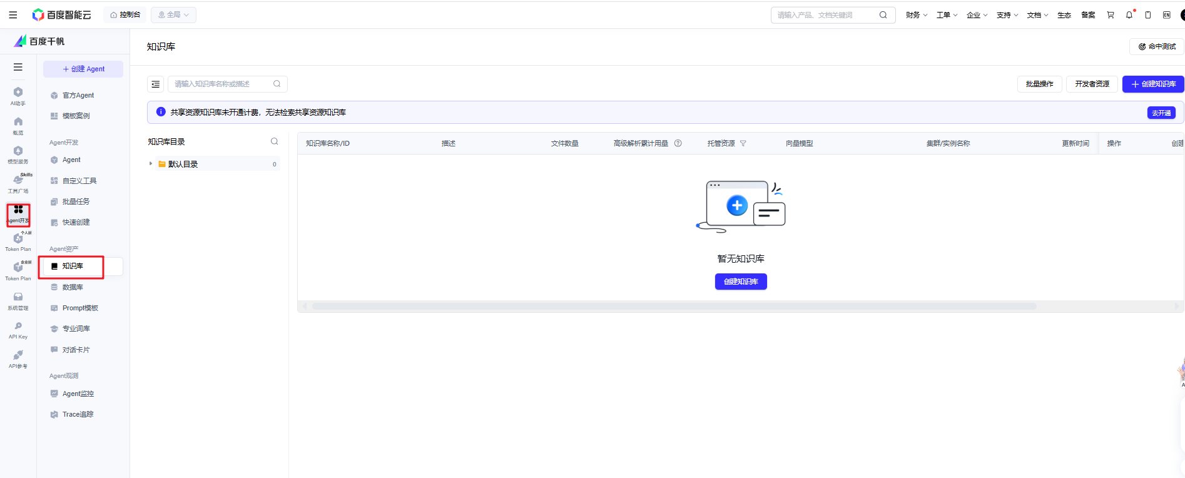The height and width of the screenshot is (478, 1185).
Task: Open the notifications bell
Action: 1129,15
